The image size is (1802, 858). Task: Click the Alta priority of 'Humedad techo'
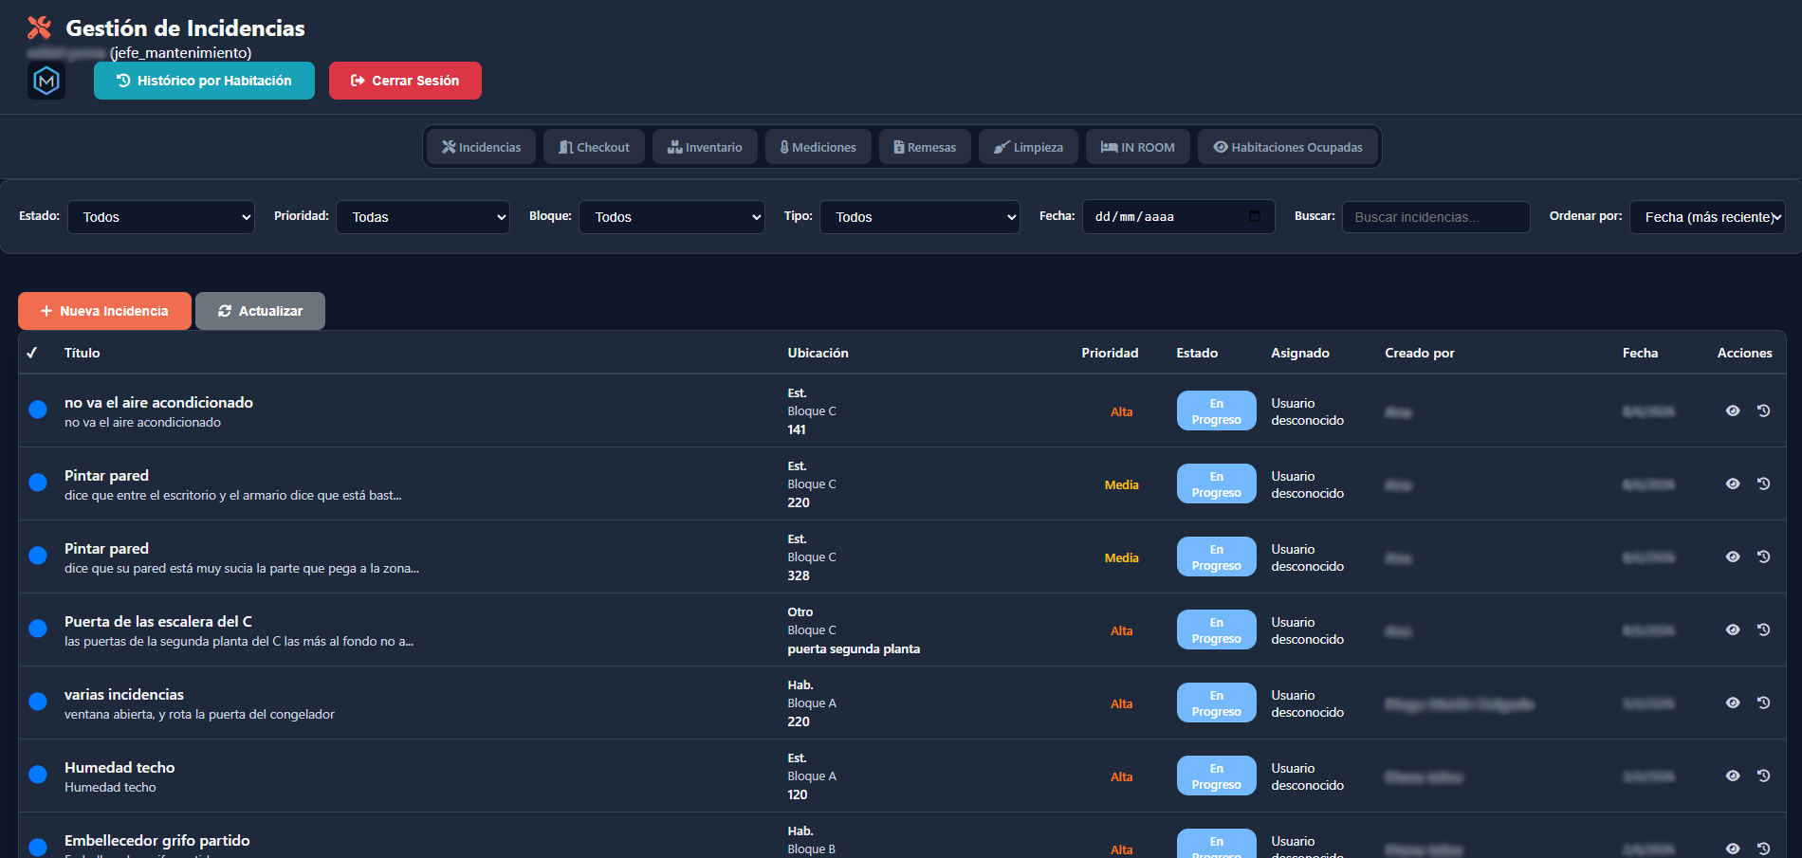[1121, 776]
